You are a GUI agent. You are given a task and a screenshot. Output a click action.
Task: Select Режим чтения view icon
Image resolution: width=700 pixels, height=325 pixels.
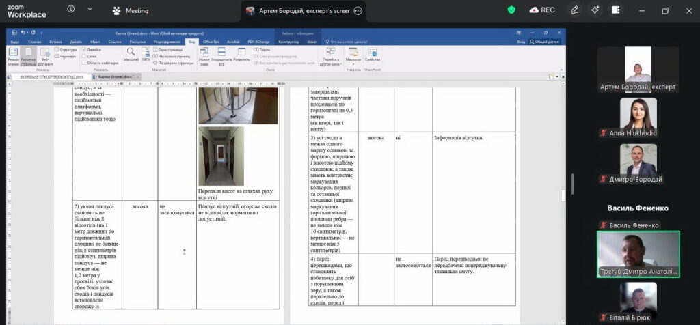(x=14, y=55)
